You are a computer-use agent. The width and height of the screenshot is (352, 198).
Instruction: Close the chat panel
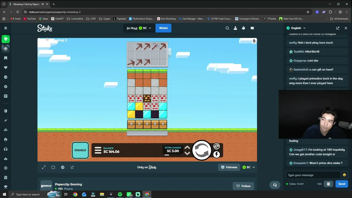[x=346, y=28]
